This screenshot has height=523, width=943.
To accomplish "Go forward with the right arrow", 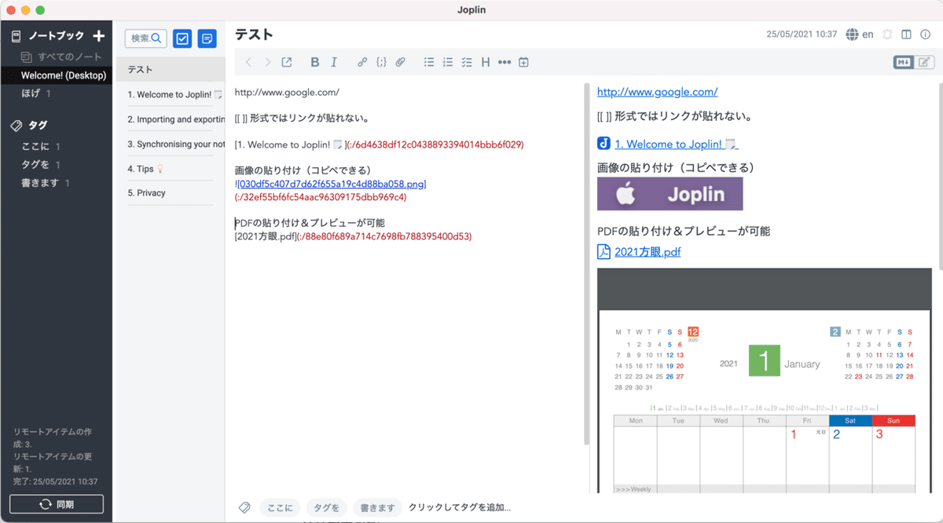I will click(267, 62).
